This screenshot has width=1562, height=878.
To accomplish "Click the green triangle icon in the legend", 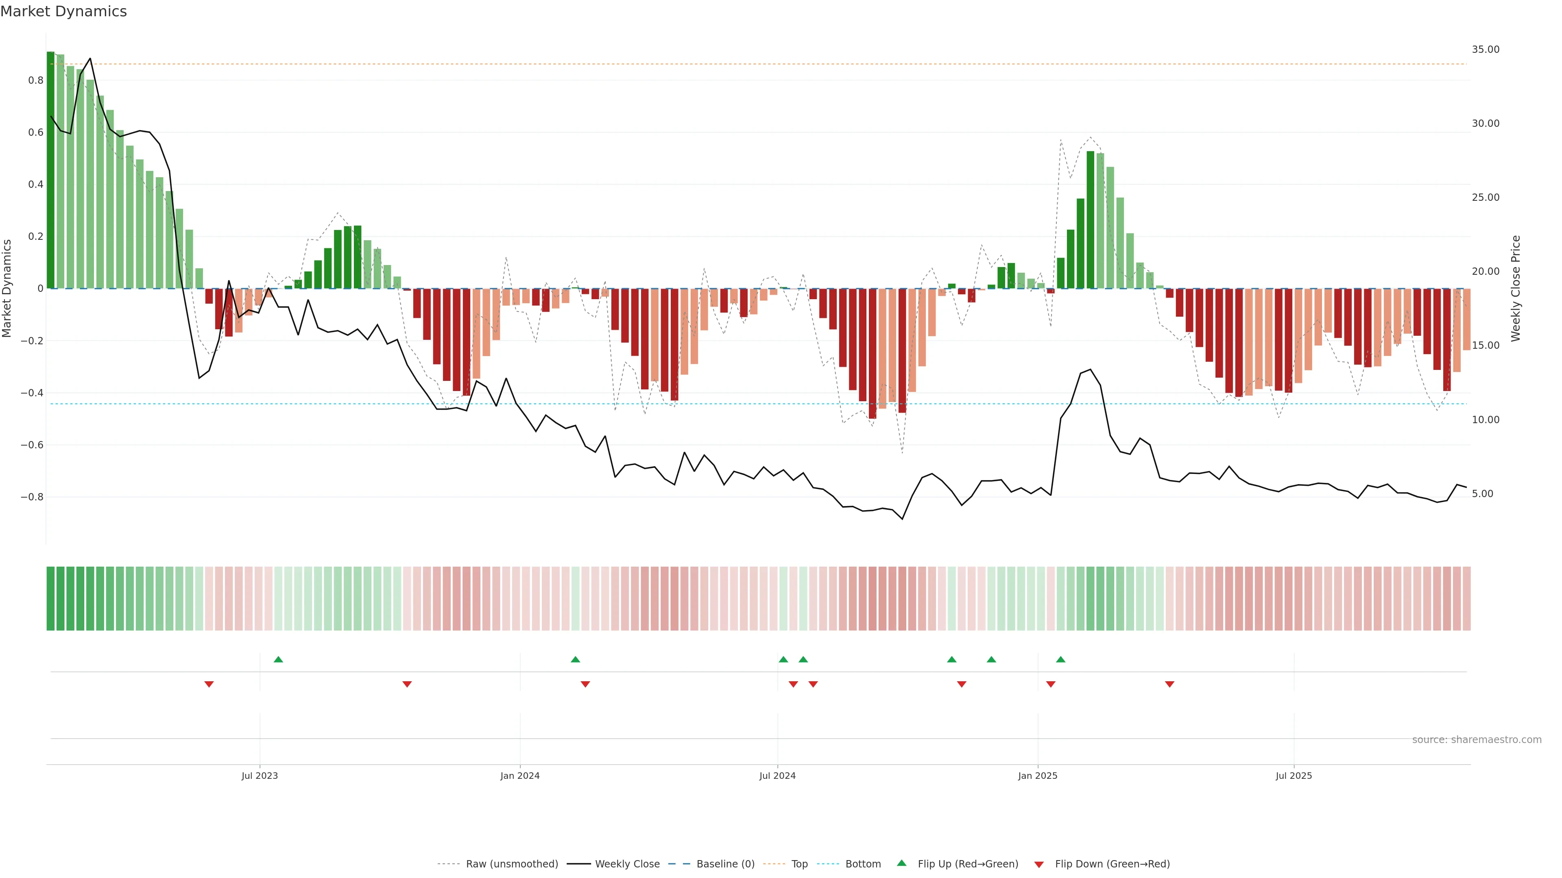I will tap(902, 863).
